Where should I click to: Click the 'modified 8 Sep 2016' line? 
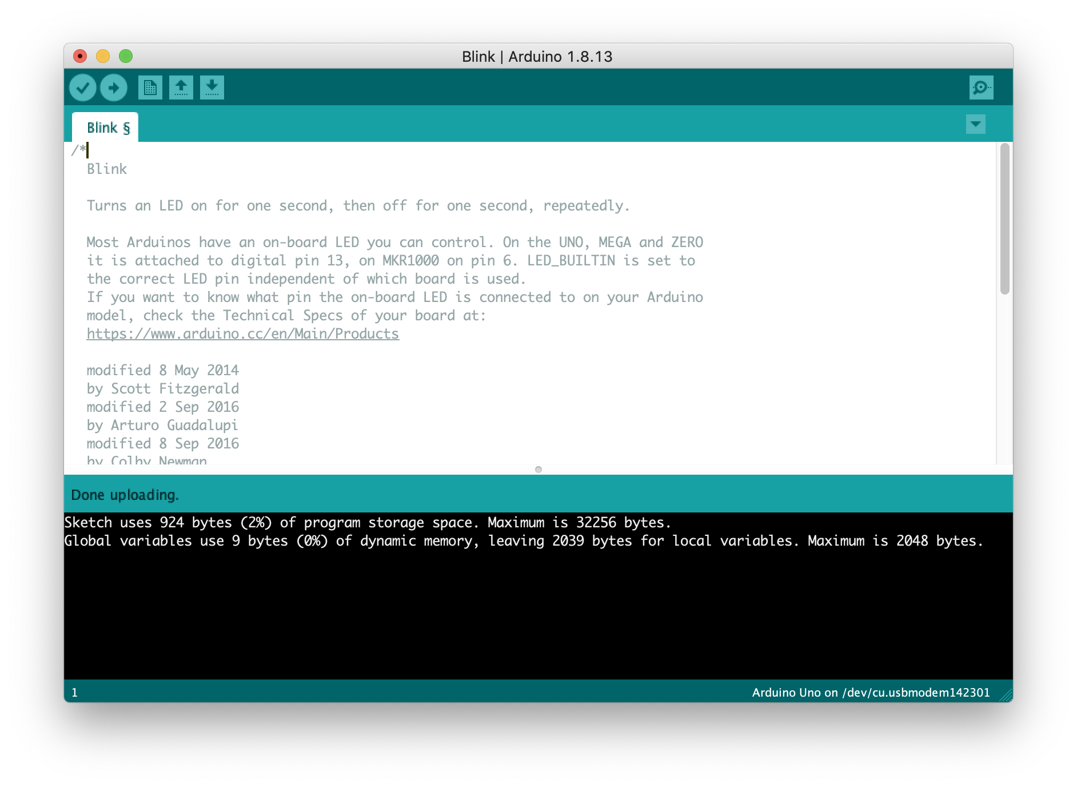163,443
